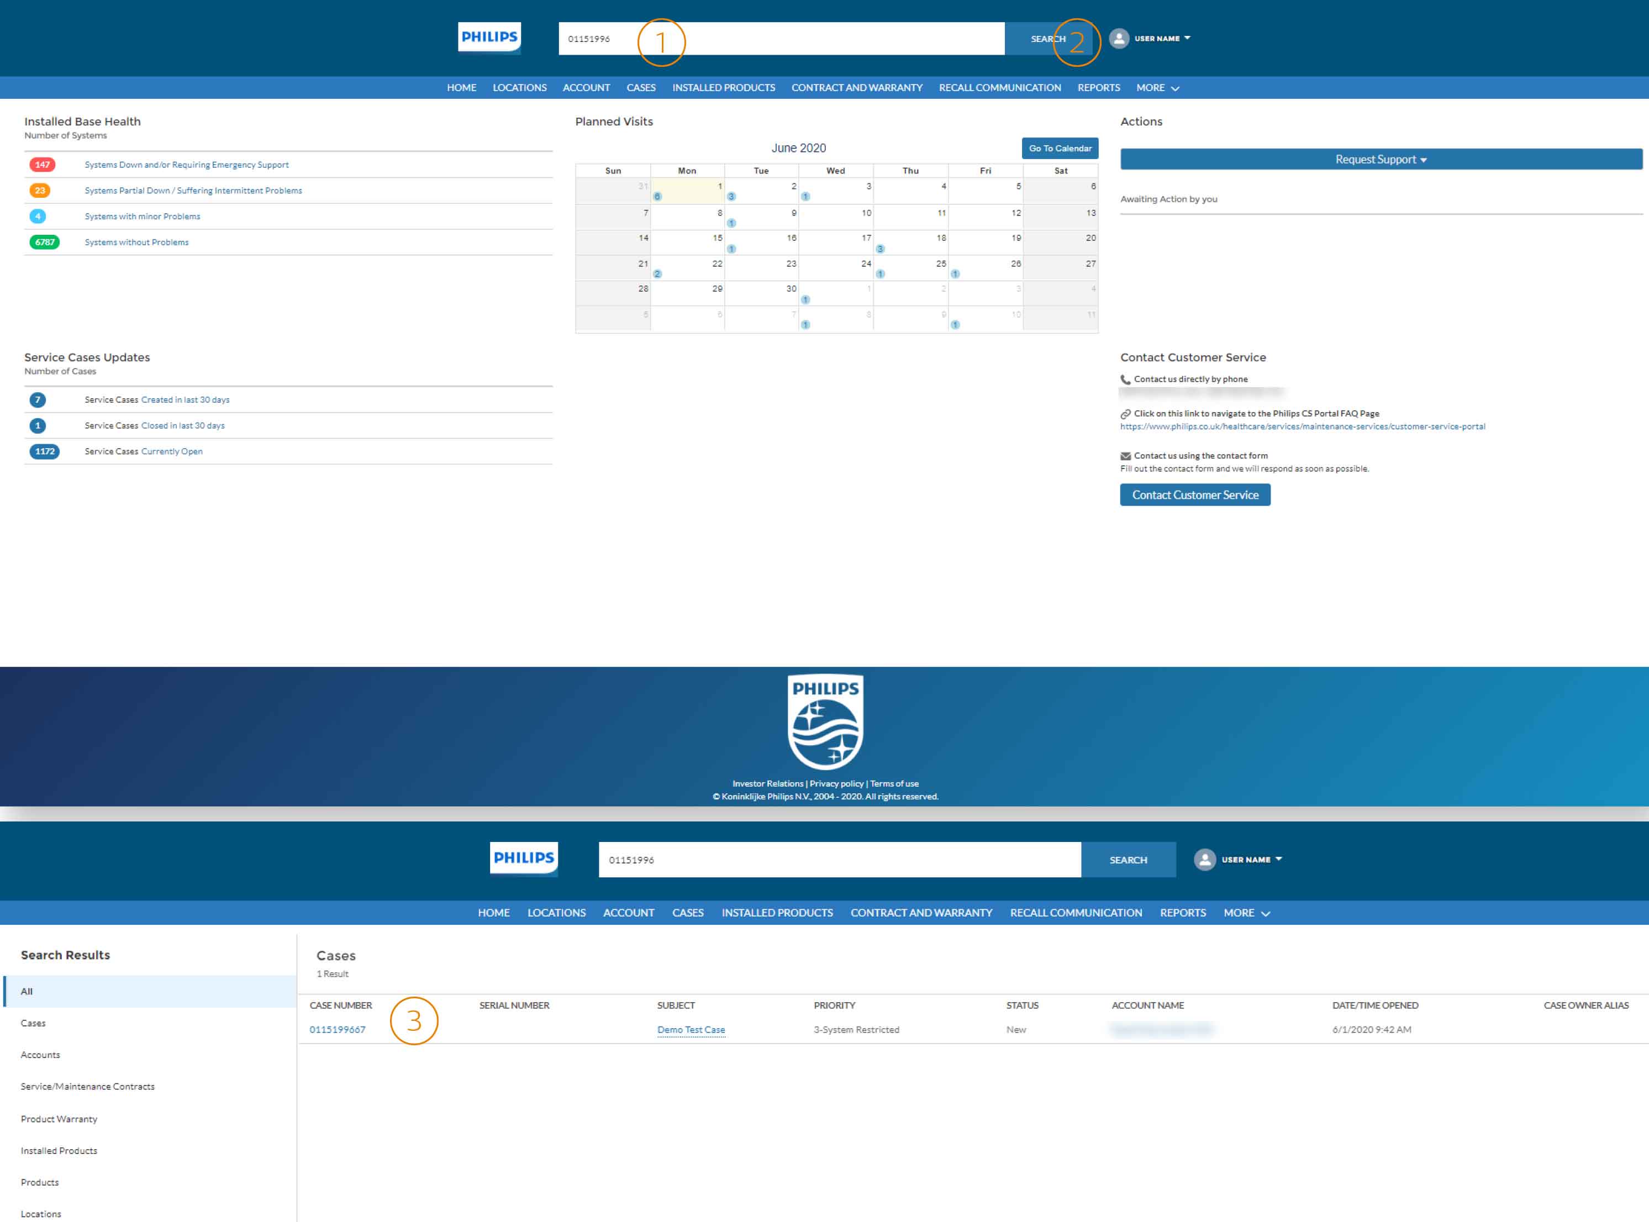Click the Go To Calendar button
This screenshot has width=1649, height=1222.
[1060, 149]
